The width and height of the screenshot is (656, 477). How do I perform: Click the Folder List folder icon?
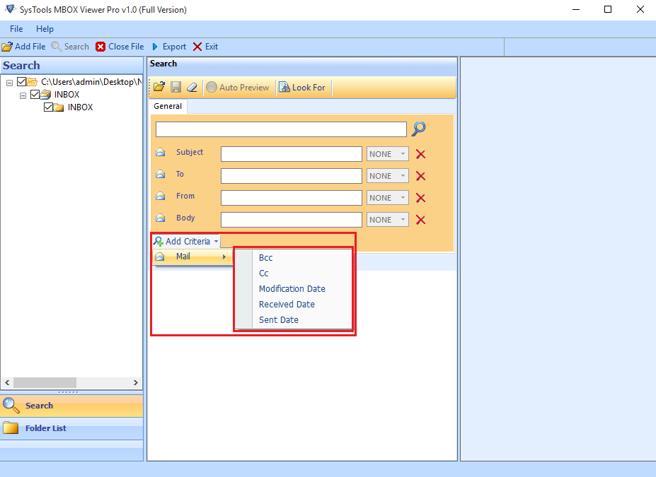click(11, 428)
